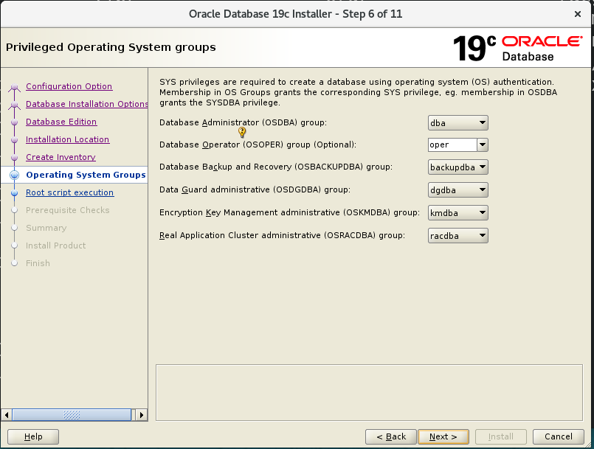Open the OSRACDBA dropdown showing racdba

458,235
